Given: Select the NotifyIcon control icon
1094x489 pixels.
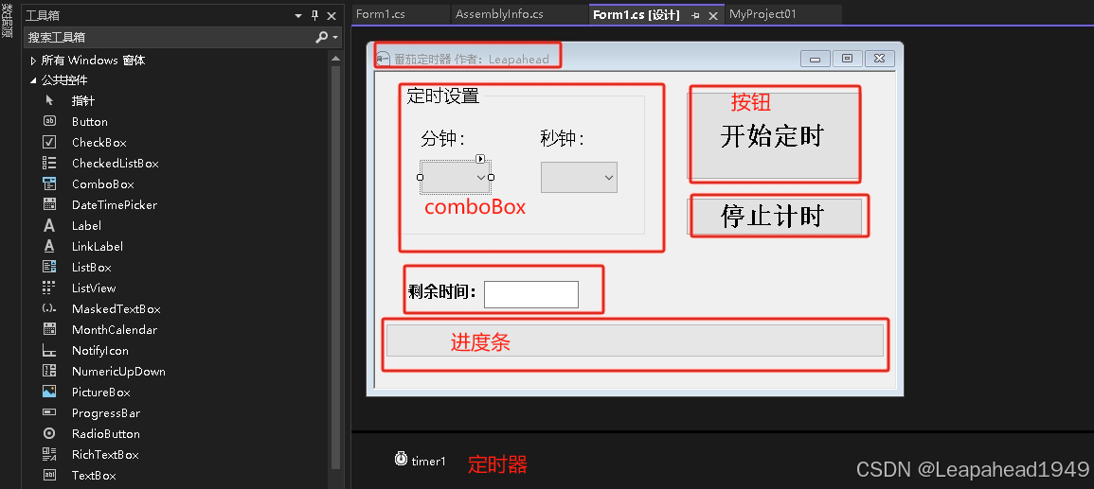Looking at the screenshot, I should [49, 350].
